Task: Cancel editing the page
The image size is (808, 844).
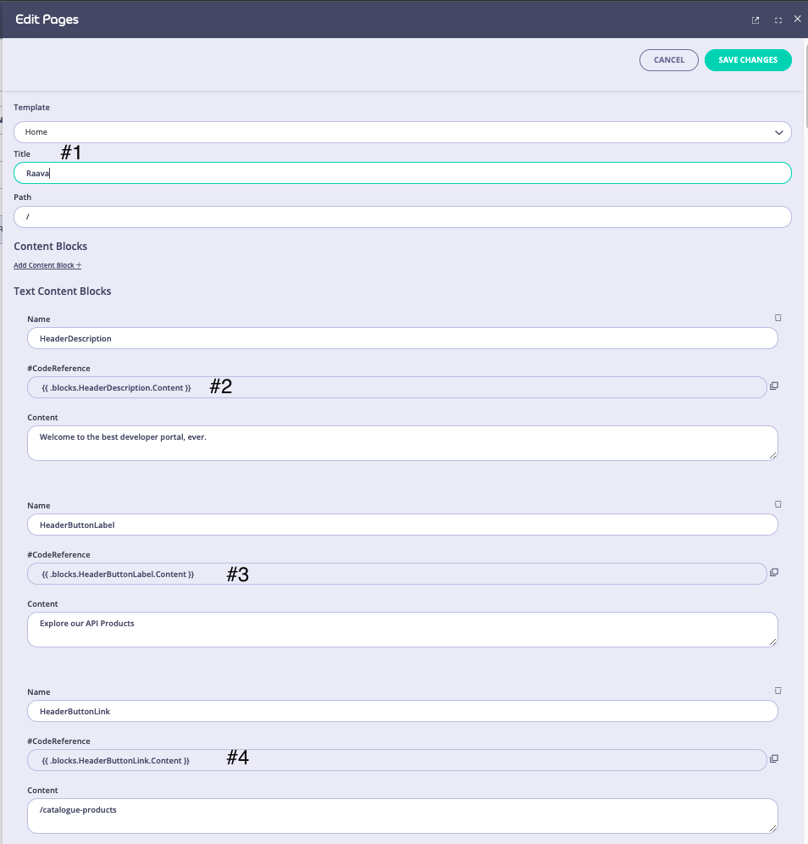Action: click(x=668, y=59)
